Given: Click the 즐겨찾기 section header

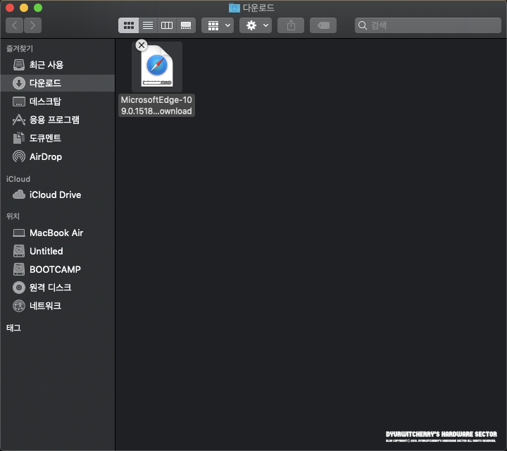Looking at the screenshot, I should coord(20,49).
